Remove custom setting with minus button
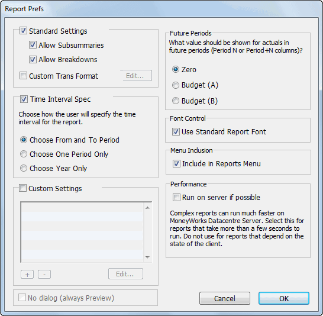The width and height of the screenshot is (323, 316). click(44, 274)
